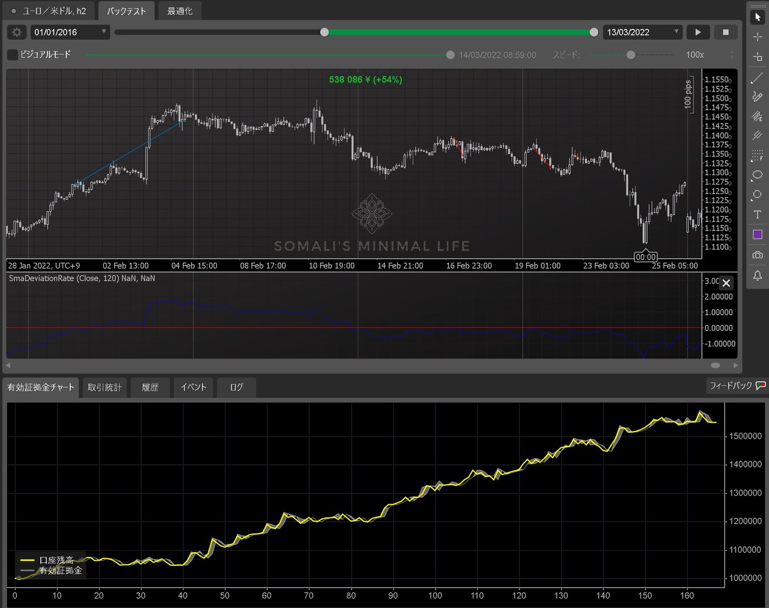The height and width of the screenshot is (608, 769).
Task: Choose the Andrews pitchfork tool
Action: coord(758,135)
